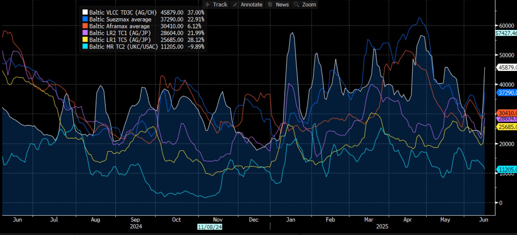Click the blue Suezmax average legend swatch
The image size is (517, 235).
pos(85,19)
